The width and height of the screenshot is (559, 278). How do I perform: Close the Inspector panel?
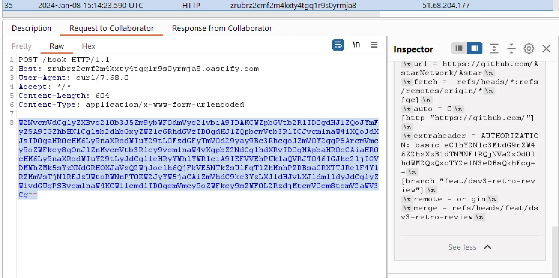pos(546,49)
